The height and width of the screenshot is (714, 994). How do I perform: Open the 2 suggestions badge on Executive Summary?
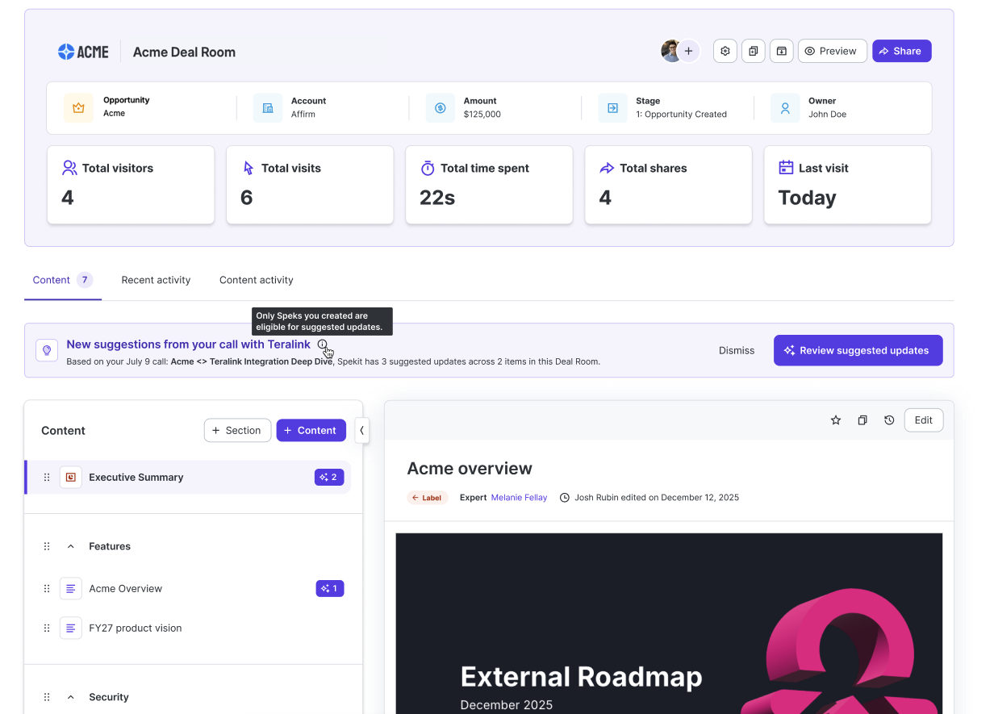(x=329, y=478)
